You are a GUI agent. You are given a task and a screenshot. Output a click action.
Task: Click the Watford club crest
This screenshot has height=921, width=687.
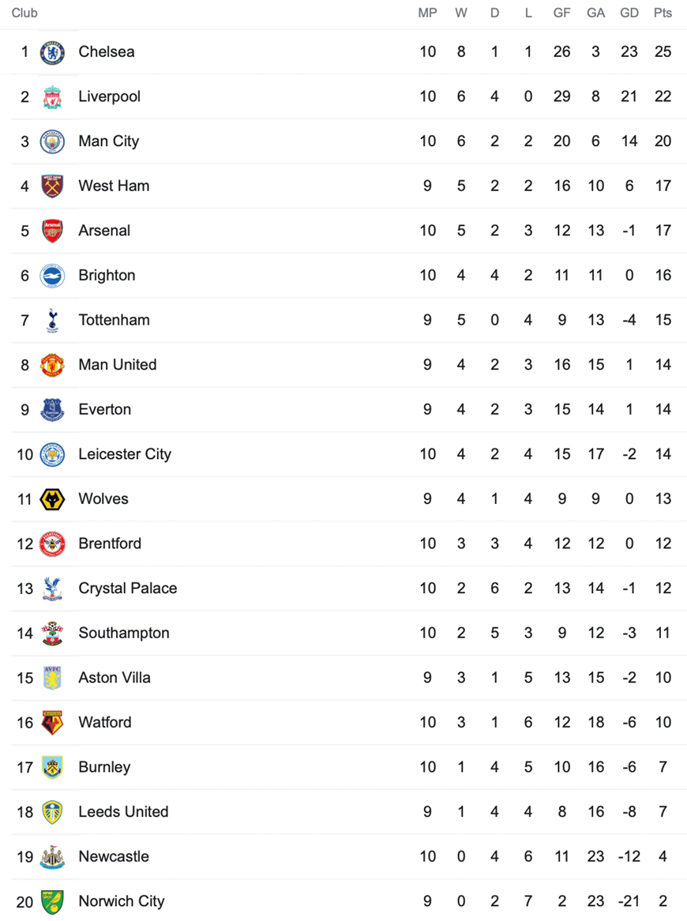point(52,723)
